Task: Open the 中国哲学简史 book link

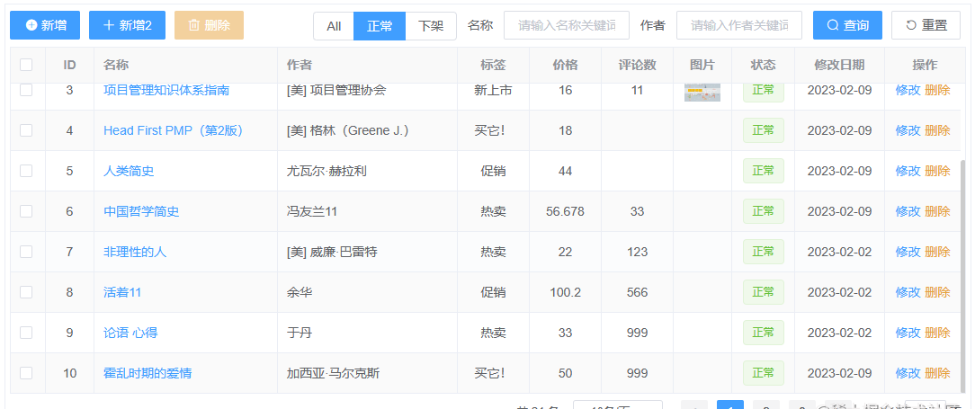Action: pyautogui.click(x=141, y=211)
